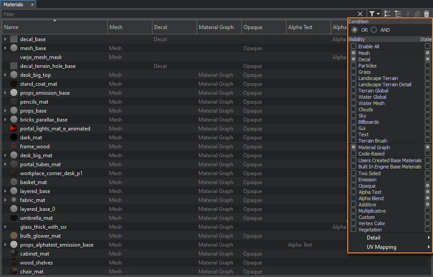Image resolution: width=433 pixels, height=277 pixels.
Task: Click the trash delete material icon
Action: [427, 14]
